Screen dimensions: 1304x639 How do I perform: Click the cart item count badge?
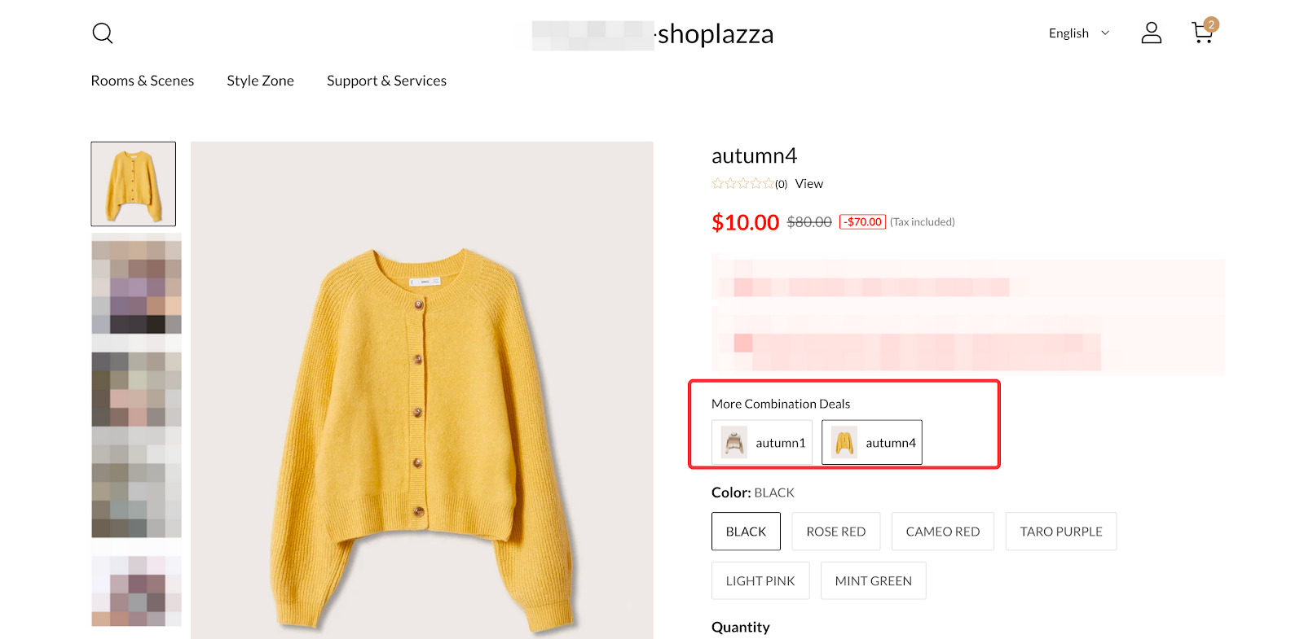tap(1212, 24)
